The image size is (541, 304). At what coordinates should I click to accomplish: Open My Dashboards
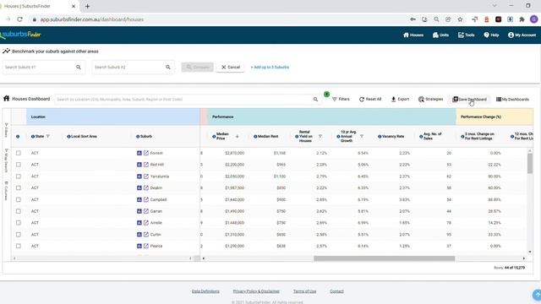[512, 100]
